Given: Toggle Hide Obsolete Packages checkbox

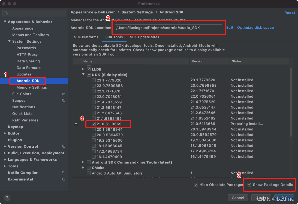Looking at the screenshot, I should 196,185.
